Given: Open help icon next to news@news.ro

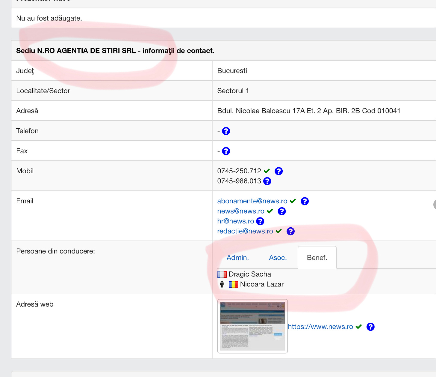Looking at the screenshot, I should pos(281,211).
